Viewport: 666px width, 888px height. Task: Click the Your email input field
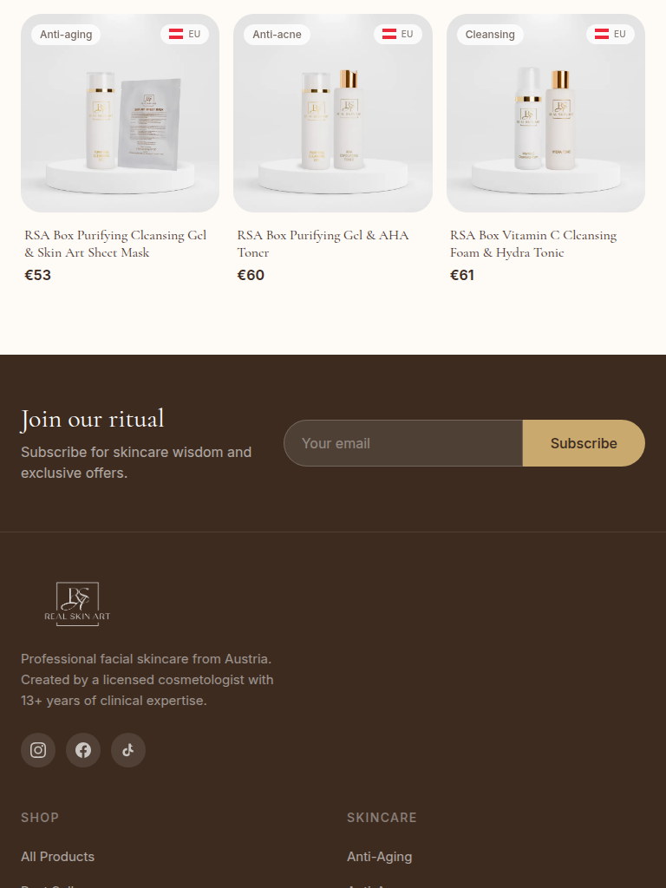[x=403, y=443]
